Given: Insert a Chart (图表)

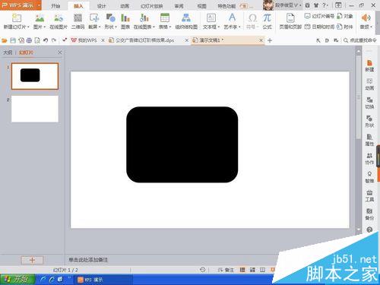Looking at the screenshot, I should (125, 18).
